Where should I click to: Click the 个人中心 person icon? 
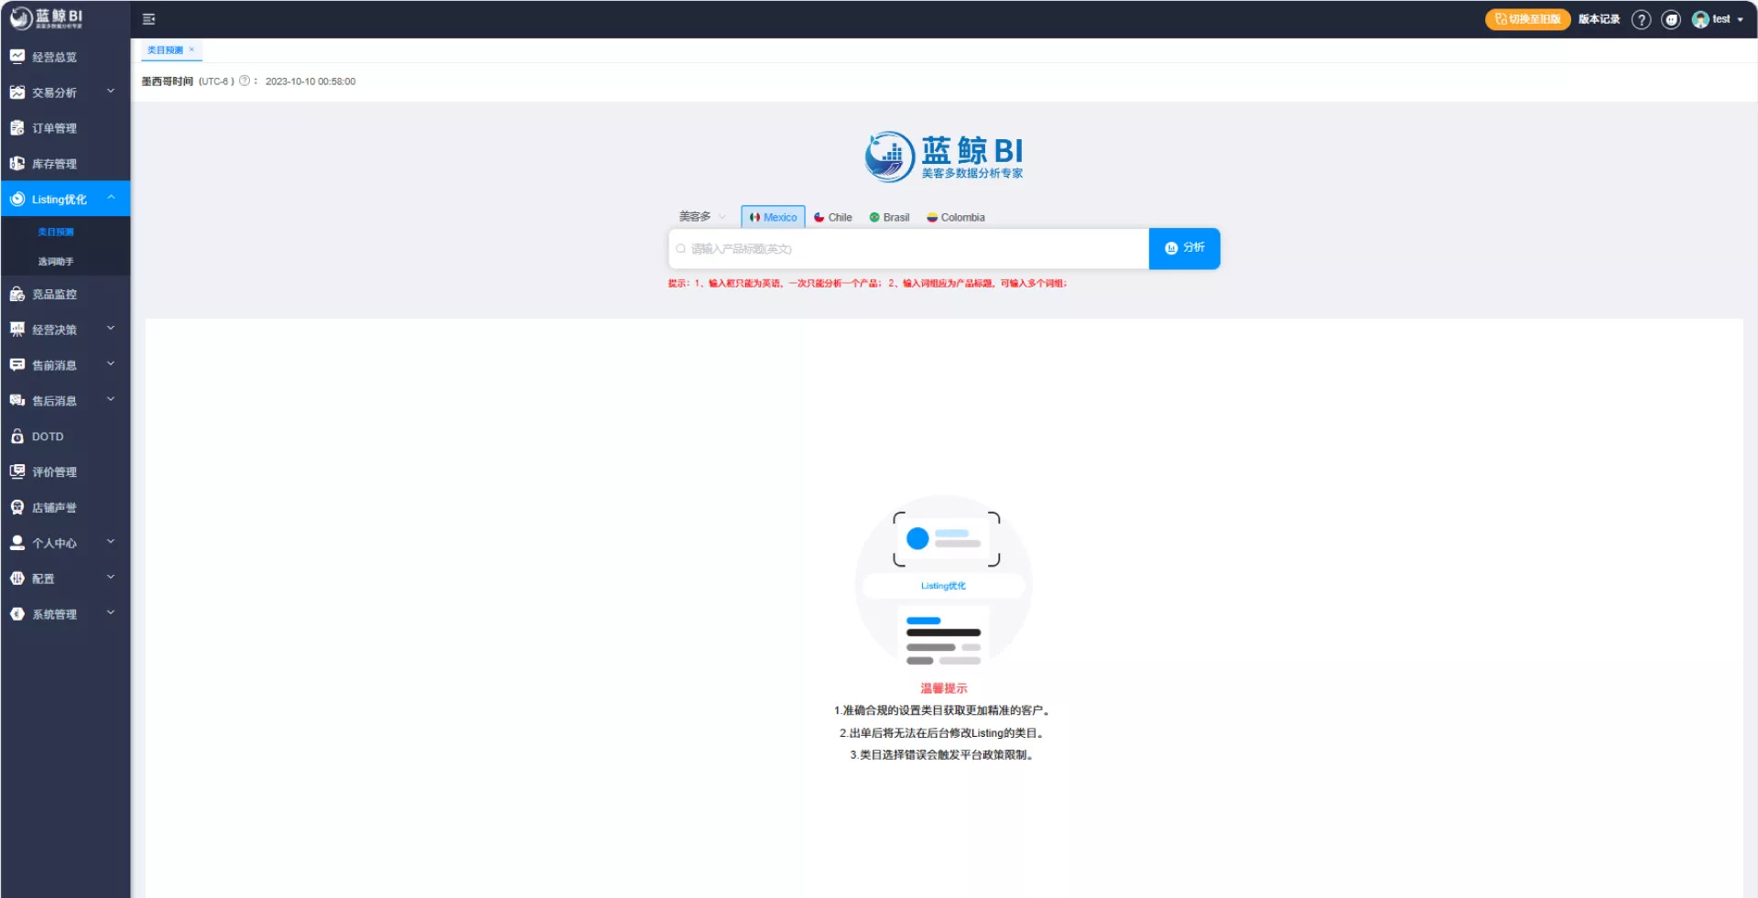(x=17, y=543)
